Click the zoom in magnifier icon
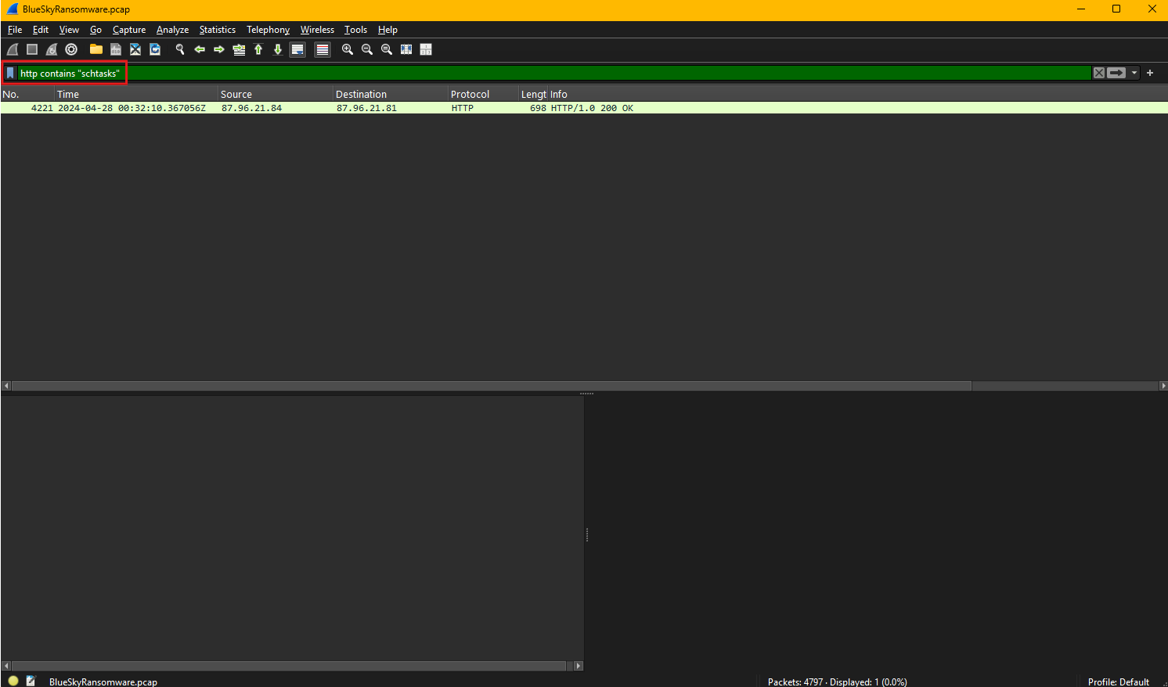 (x=348, y=49)
